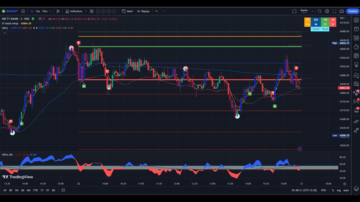Start bar Replay mode
Viewport: 360px width, 202px height.
click(x=143, y=11)
